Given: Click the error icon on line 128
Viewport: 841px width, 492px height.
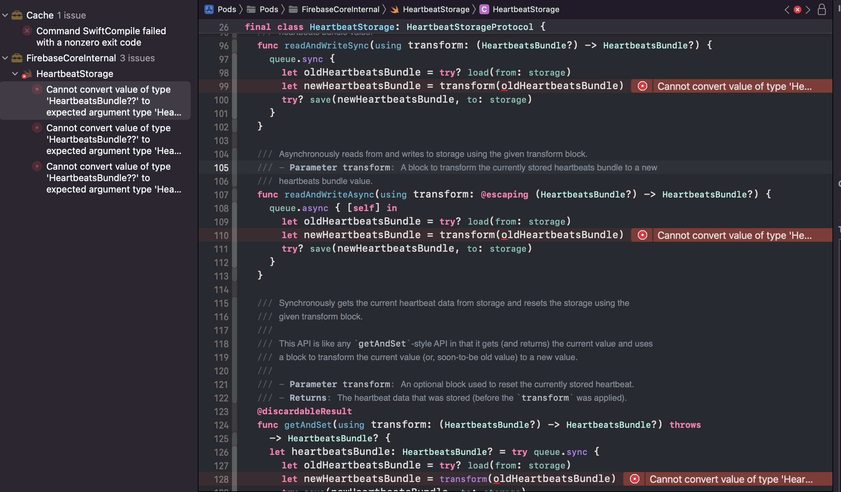Looking at the screenshot, I should (x=634, y=479).
